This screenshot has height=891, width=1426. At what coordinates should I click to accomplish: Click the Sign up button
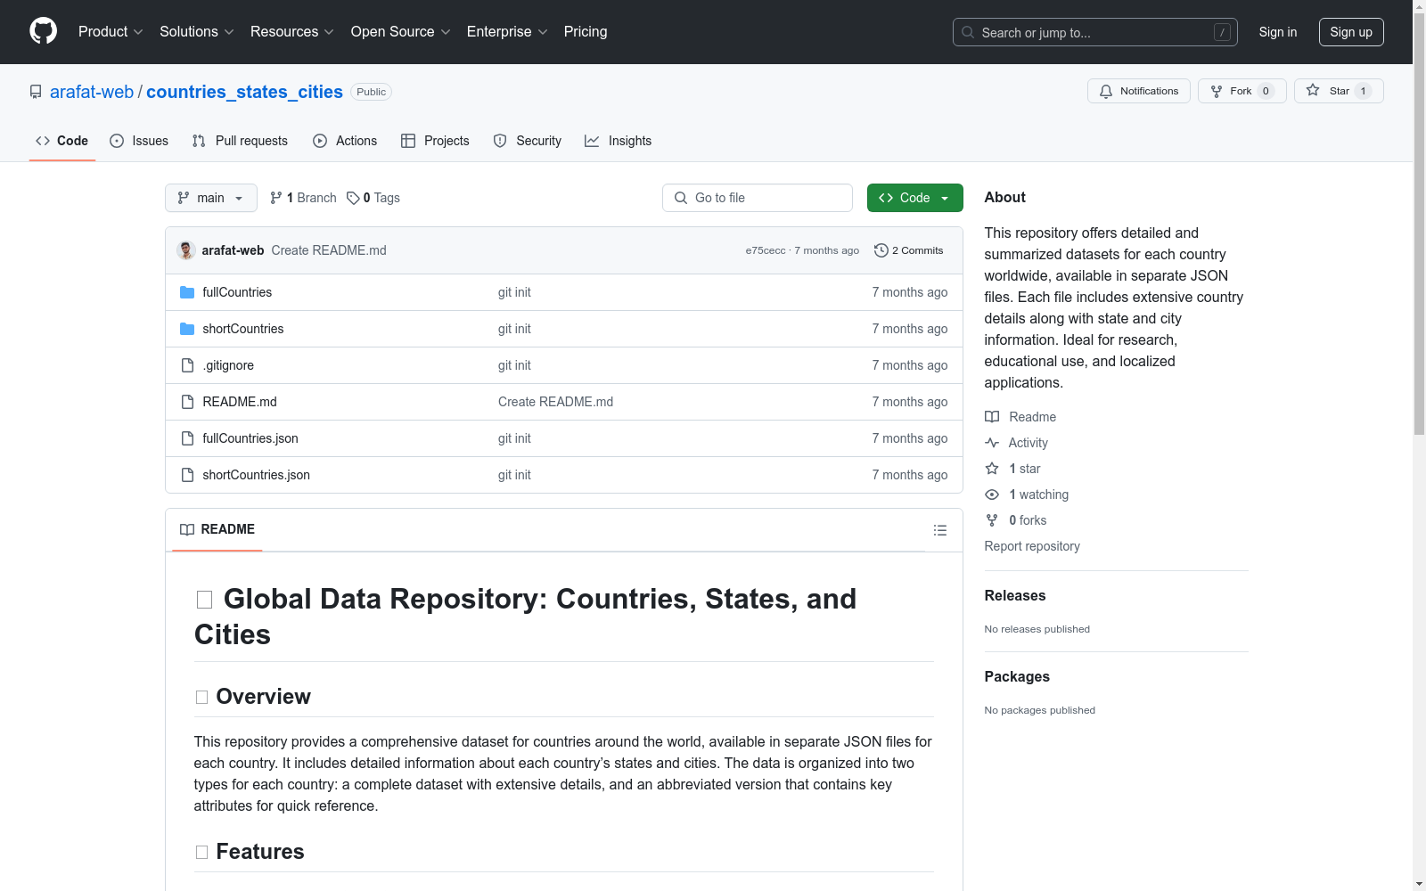1351,32
